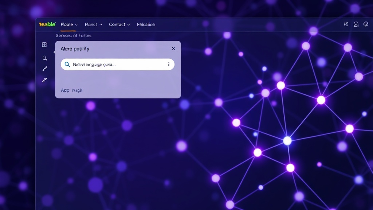
Task: Expand the Ploole dropdown chevron
Action: click(76, 24)
